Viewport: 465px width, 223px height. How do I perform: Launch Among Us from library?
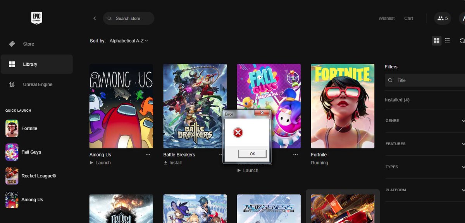(x=100, y=163)
